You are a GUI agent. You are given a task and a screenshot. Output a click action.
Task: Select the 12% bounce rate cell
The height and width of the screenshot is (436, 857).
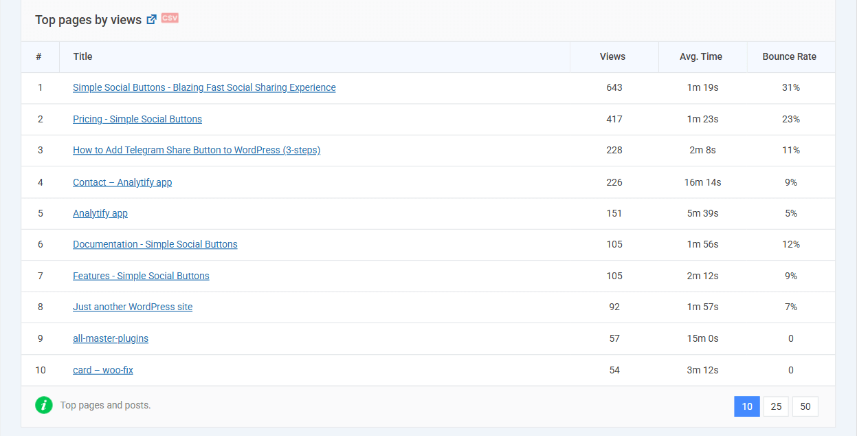click(791, 245)
